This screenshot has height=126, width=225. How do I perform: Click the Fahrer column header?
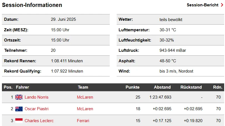click(22, 87)
